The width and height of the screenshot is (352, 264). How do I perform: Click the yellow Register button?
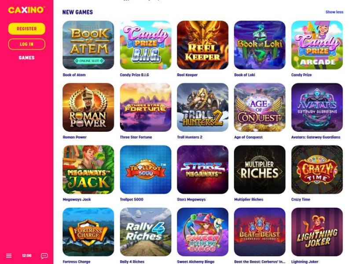[27, 29]
